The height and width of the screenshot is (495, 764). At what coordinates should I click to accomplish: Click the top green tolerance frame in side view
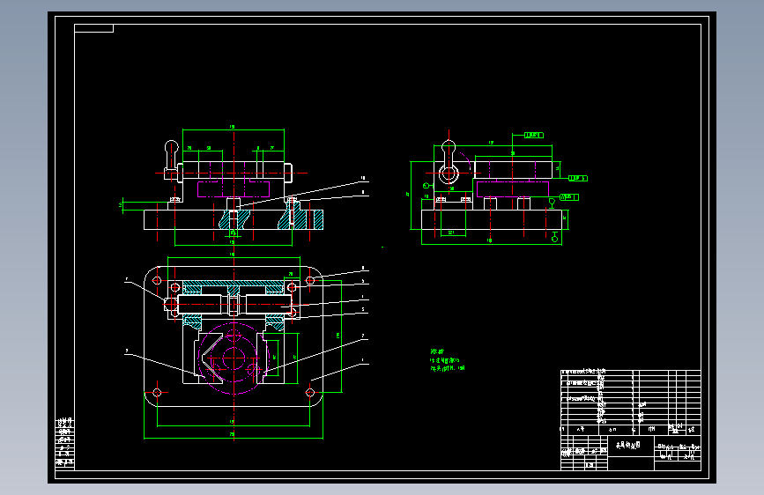tap(533, 135)
